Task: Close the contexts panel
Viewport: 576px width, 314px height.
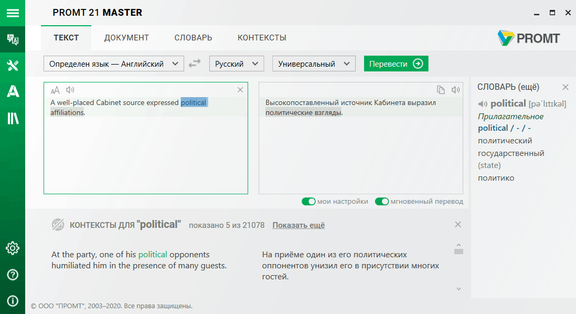Action: (458, 224)
